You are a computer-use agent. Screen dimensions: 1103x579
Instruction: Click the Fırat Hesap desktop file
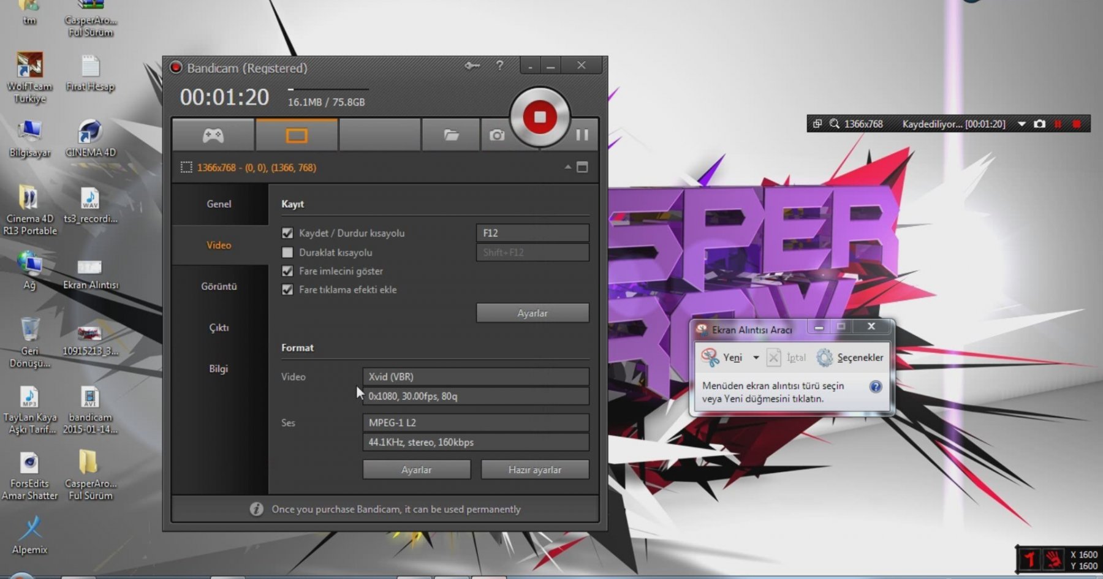coord(90,74)
